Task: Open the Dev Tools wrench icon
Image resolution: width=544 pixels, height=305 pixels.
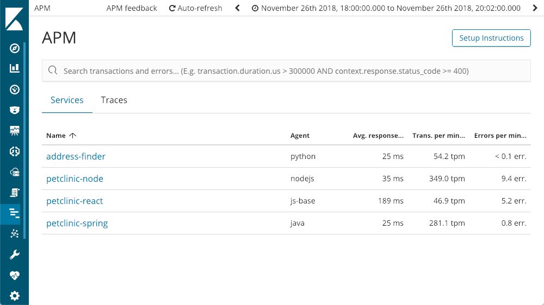Action: coord(14,255)
